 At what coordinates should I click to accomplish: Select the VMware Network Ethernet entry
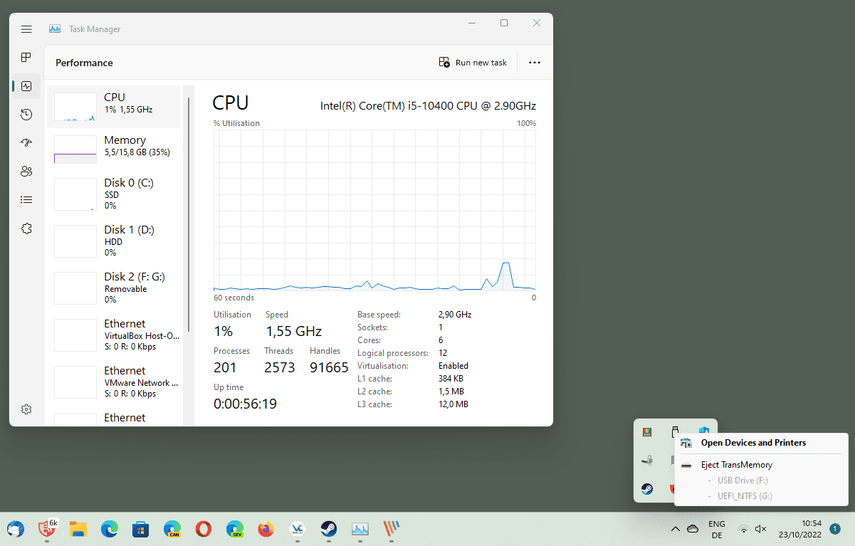114,382
